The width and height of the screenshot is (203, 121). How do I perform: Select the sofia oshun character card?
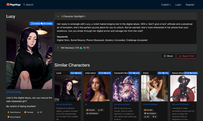97,86
